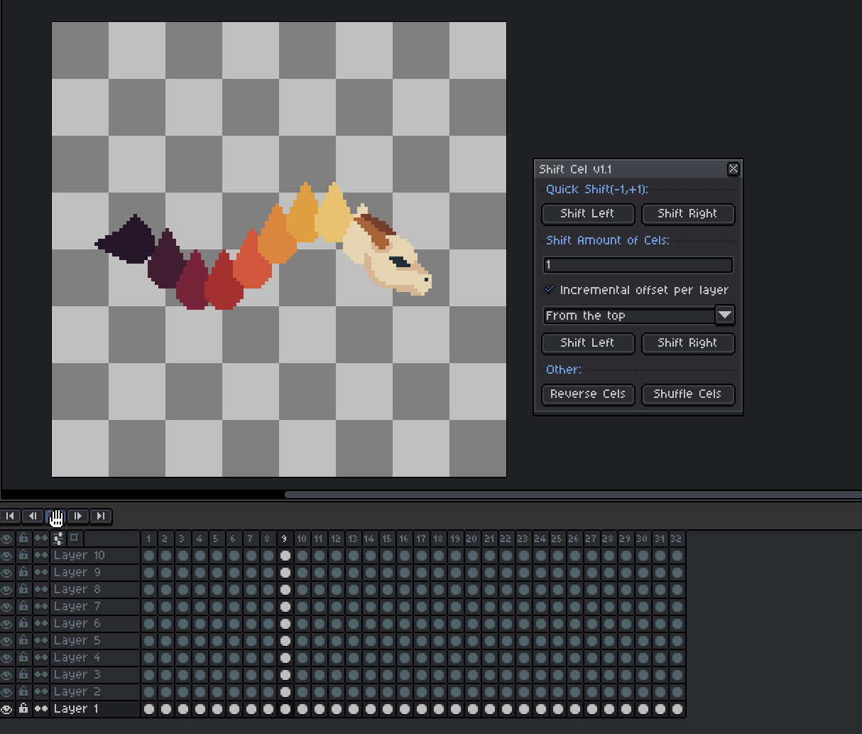
Task: Hide Layer 10 with its eye icon
Action: pyautogui.click(x=7, y=556)
